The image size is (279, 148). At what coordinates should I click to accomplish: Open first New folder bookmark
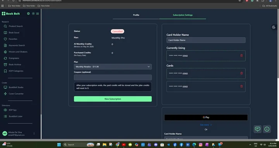[x=14, y=6]
